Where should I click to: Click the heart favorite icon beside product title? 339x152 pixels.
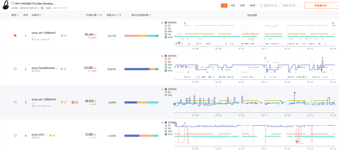[13, 4]
